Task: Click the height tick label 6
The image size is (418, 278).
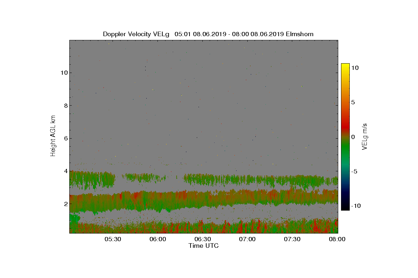Action: point(65,138)
